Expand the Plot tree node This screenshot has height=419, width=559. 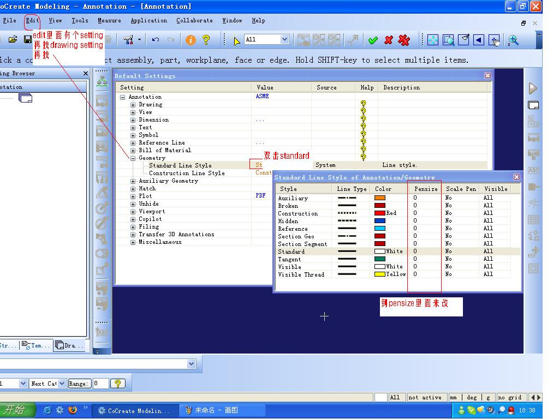point(133,196)
